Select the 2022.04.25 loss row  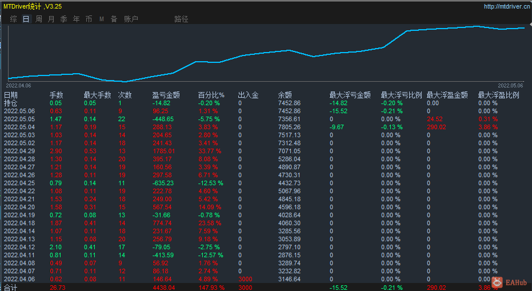point(266,183)
